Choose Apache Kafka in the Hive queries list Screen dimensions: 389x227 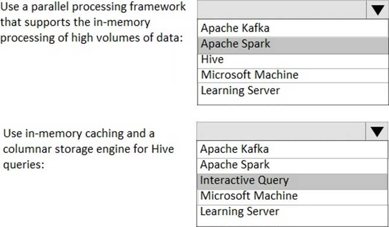292,149
